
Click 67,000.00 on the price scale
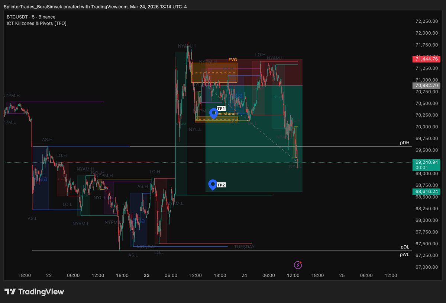click(x=426, y=267)
